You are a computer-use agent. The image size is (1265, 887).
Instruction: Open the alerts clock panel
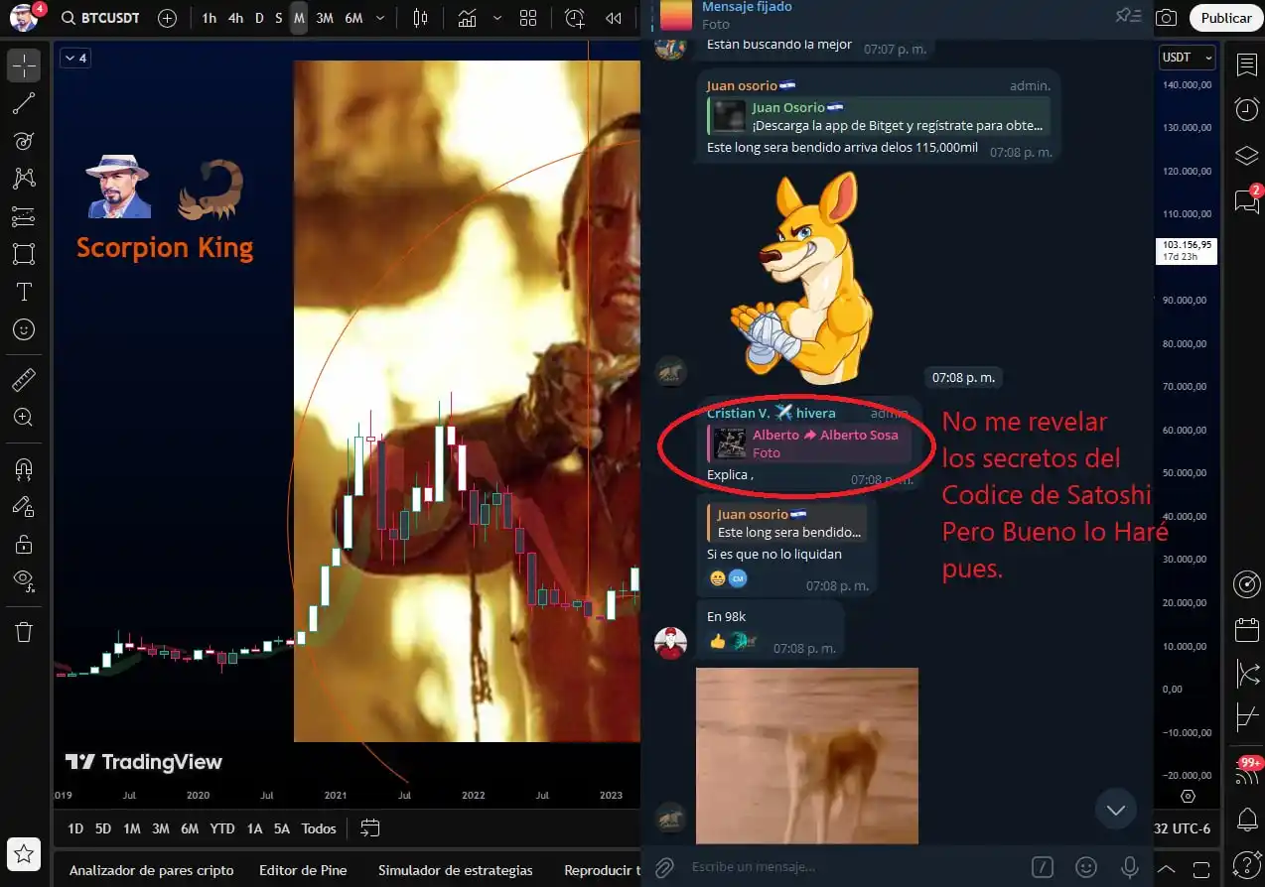point(1247,110)
